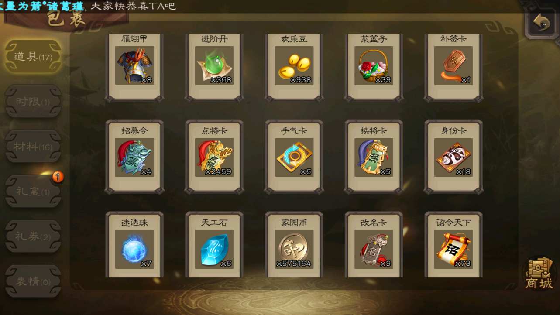Image resolution: width=560 pixels, height=315 pixels.
Task: Switch to the 时限 tab
Action: (x=33, y=102)
